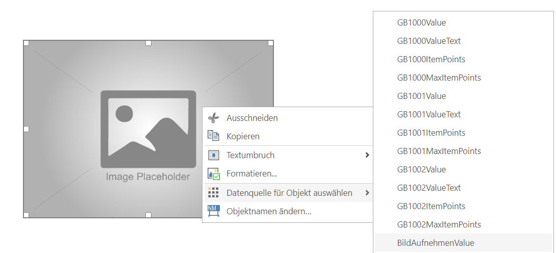Expand the Textumbruch submenu arrow
556x253 pixels.
(367, 155)
